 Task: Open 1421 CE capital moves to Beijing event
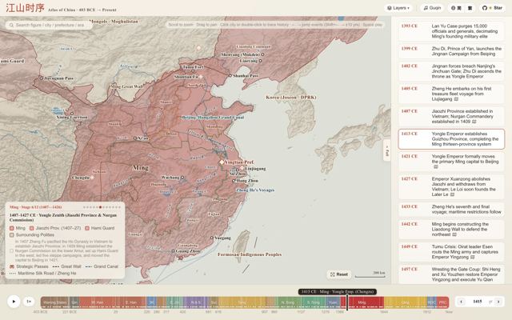(451, 162)
